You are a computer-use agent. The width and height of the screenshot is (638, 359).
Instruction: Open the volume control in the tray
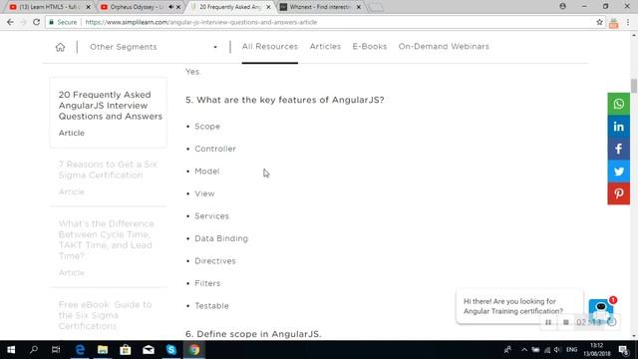pyautogui.click(x=557, y=350)
